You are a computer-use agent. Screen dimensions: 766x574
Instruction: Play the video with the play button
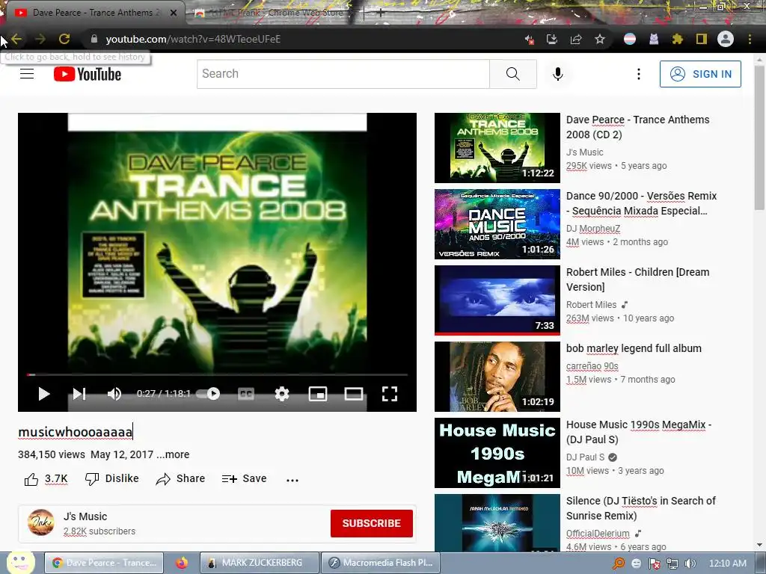click(x=44, y=393)
